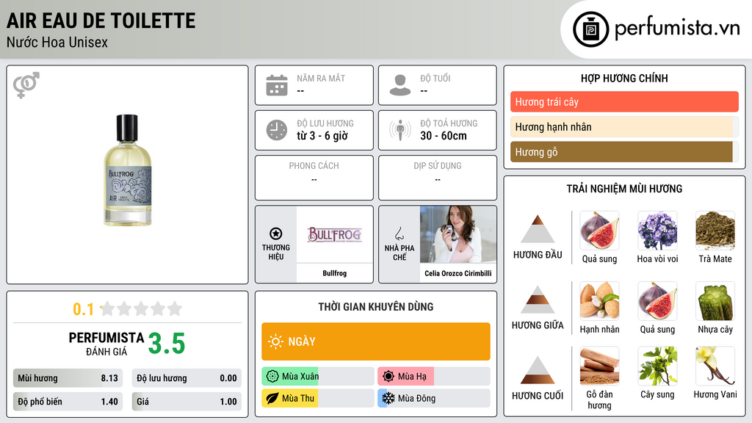Click the Gỗ đàn hương note image

pos(599,366)
